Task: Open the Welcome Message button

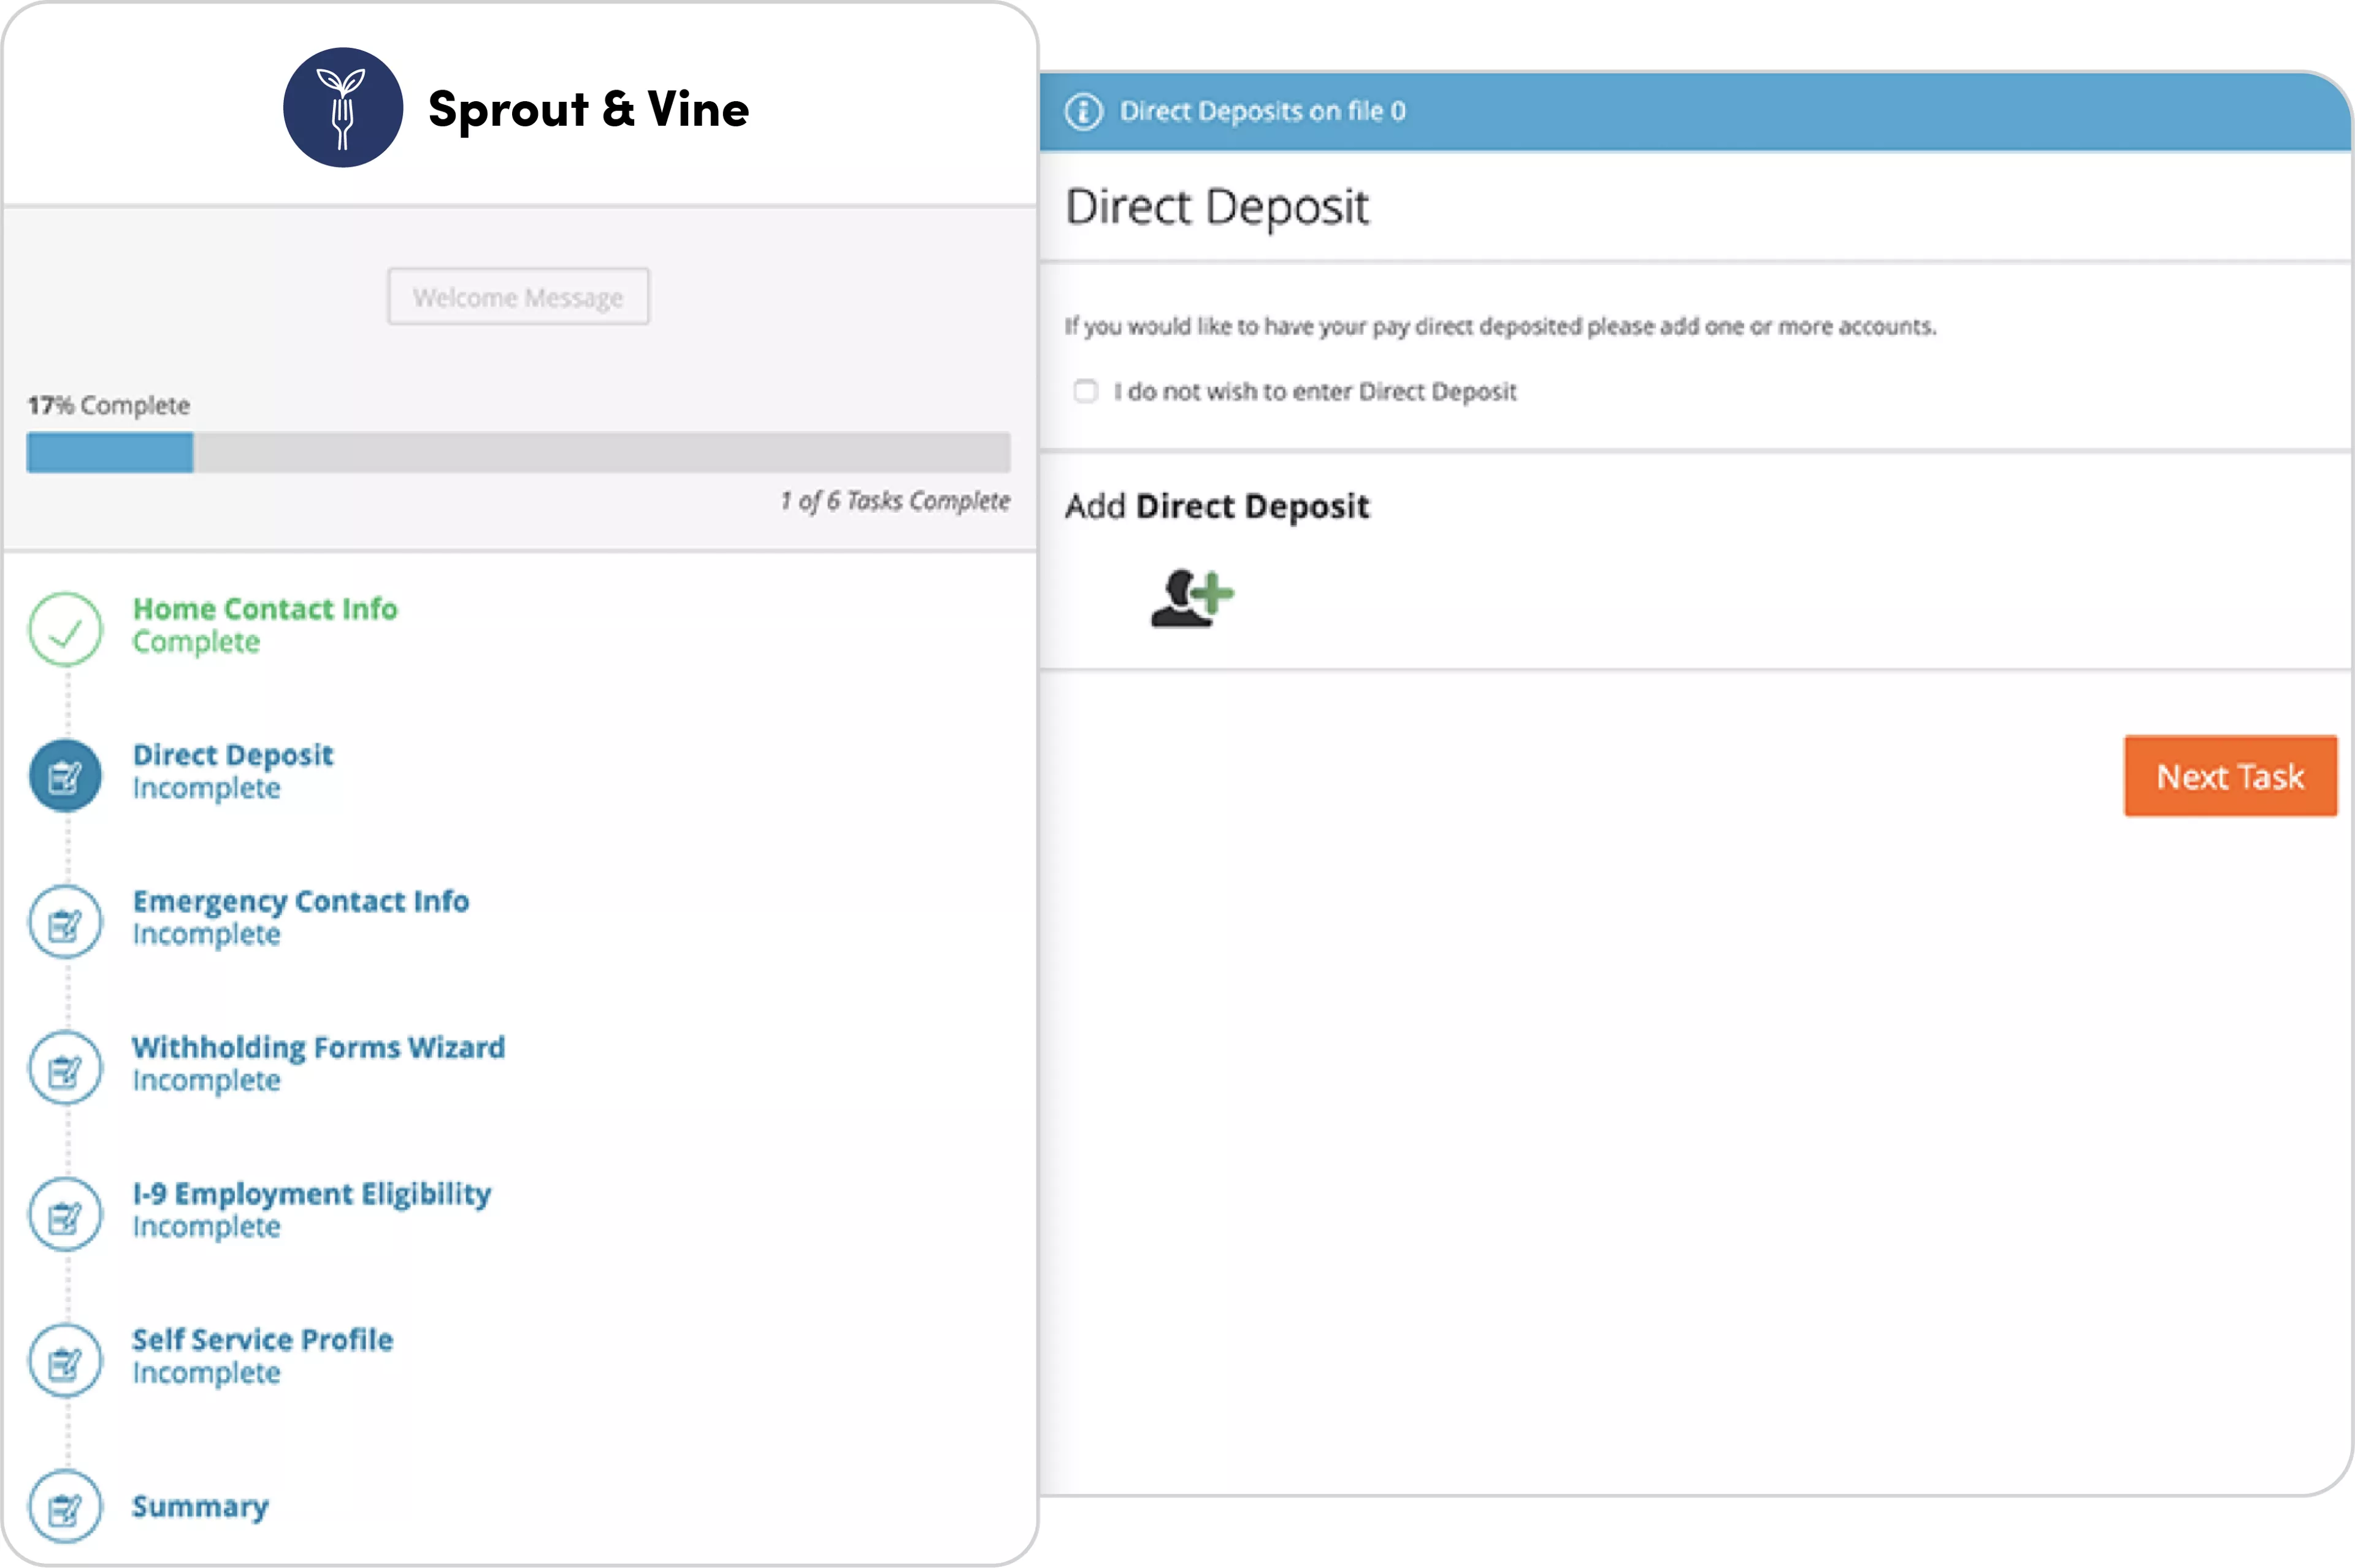Action: [518, 297]
